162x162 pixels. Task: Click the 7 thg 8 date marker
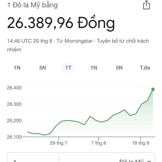pyautogui.click(x=99, y=143)
